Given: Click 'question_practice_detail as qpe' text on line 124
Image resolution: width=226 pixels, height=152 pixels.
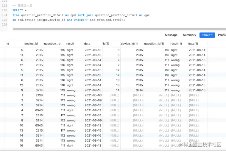Looking at the screenshot, I should (x=122, y=15).
